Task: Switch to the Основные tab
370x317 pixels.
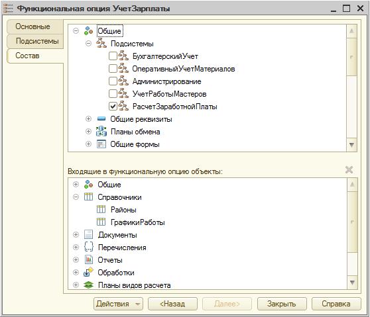Action: [35, 26]
